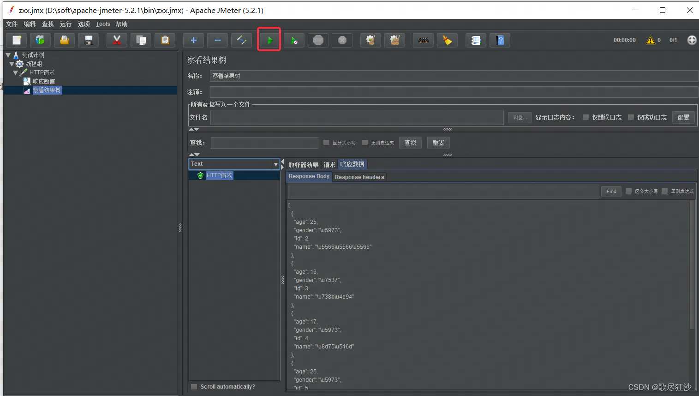Click the 浏览 browse button
699x396 pixels.
(520, 118)
